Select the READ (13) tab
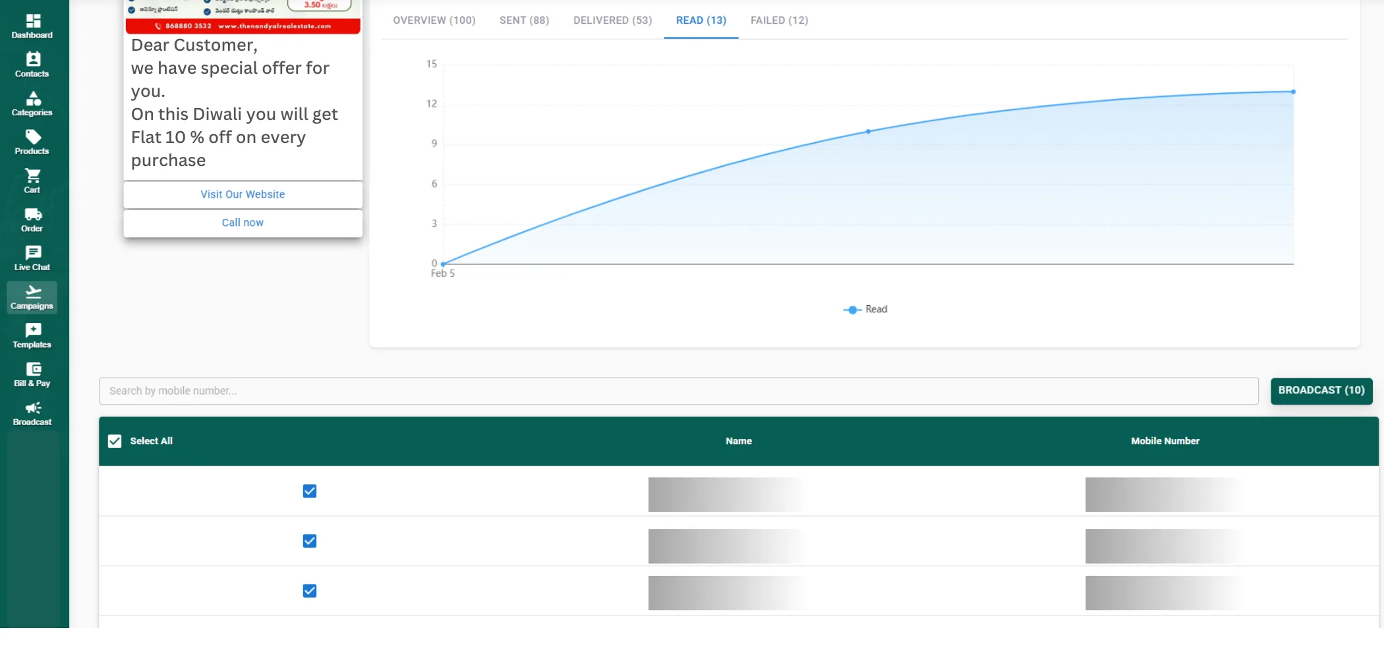 pyautogui.click(x=701, y=20)
